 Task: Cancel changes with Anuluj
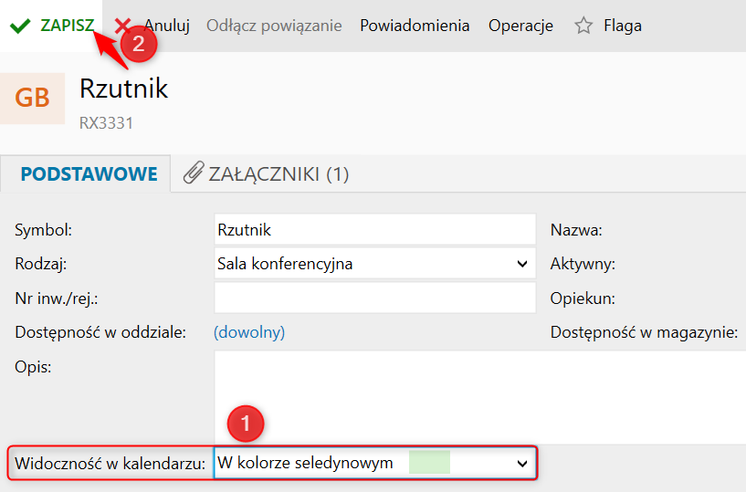tap(166, 26)
